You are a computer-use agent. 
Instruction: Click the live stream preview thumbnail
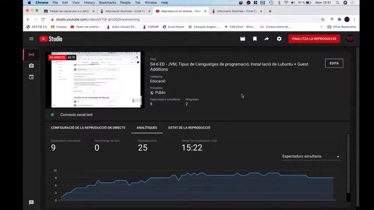point(95,80)
